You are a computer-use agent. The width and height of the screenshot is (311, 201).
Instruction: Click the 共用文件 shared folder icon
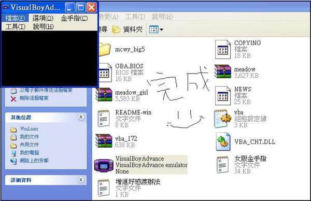click(13, 146)
